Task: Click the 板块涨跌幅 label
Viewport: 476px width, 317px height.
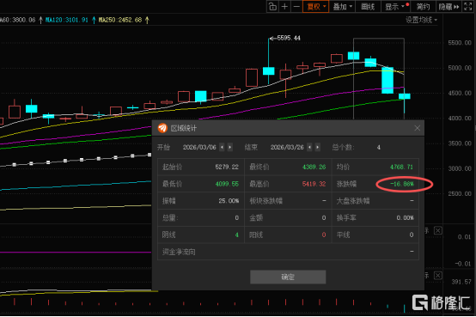Action: tap(266, 201)
